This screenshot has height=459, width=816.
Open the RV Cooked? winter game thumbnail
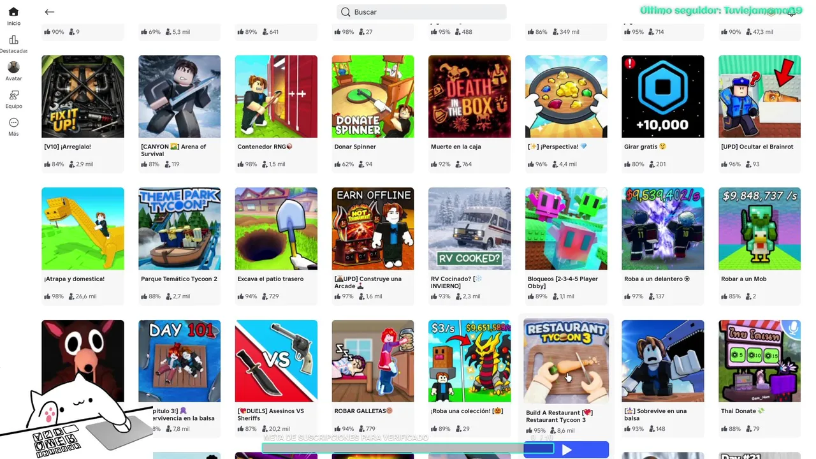click(x=469, y=228)
